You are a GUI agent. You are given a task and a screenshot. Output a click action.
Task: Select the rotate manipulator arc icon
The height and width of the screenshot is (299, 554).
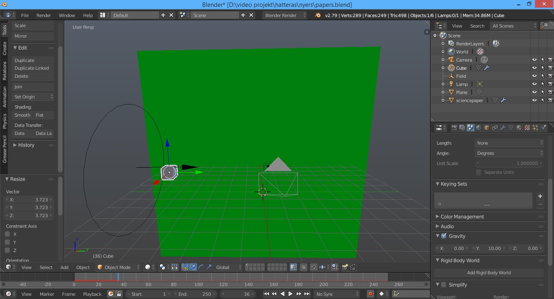(x=201, y=267)
